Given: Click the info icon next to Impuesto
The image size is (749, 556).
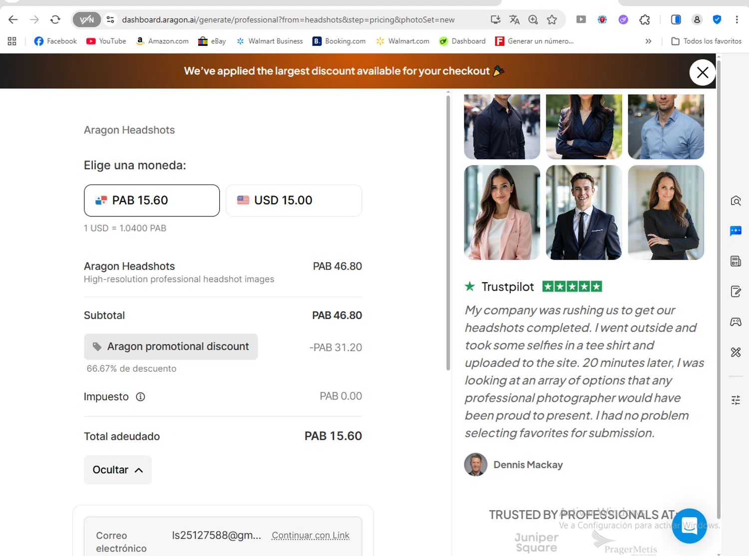Looking at the screenshot, I should click(140, 397).
